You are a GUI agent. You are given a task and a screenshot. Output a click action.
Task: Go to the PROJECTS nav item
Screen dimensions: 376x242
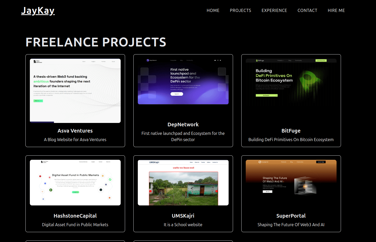(241, 10)
